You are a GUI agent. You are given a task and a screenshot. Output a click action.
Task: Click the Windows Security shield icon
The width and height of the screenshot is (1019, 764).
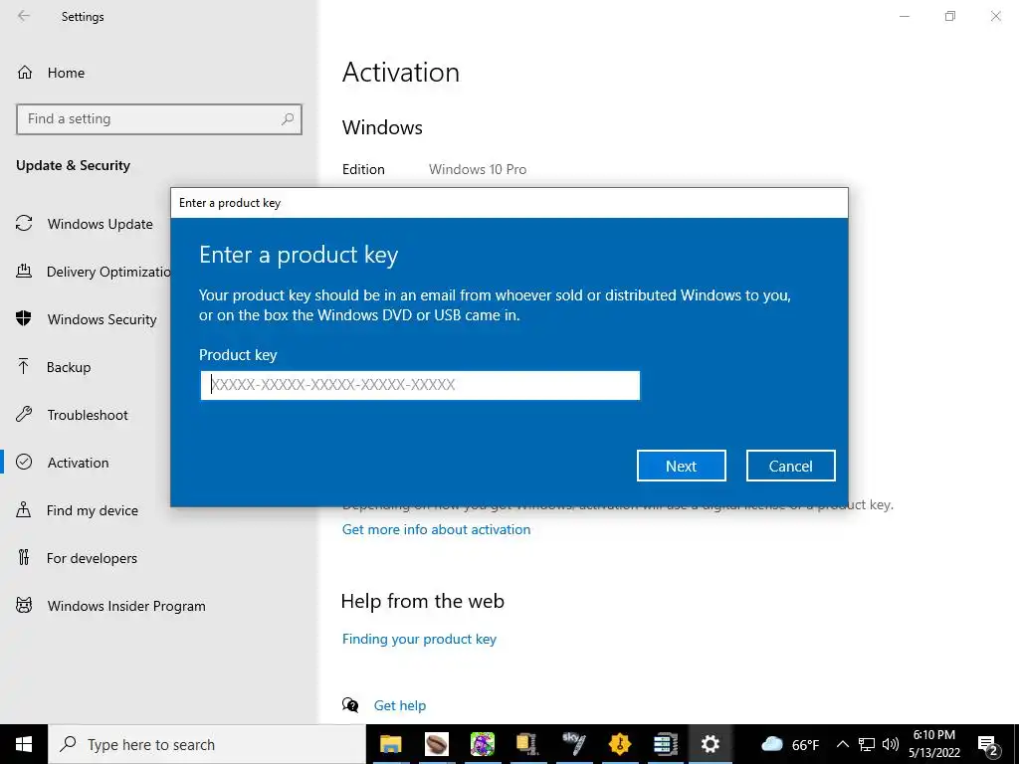coord(24,318)
